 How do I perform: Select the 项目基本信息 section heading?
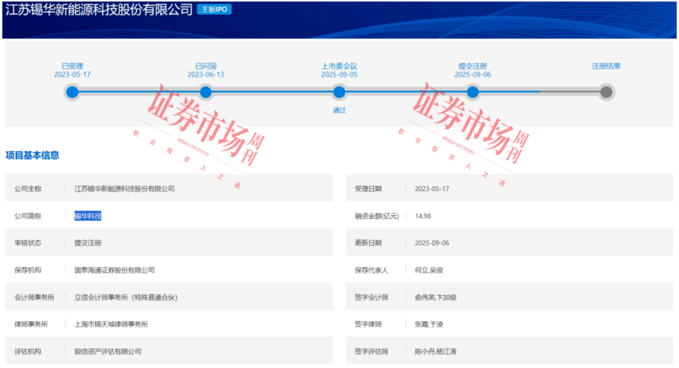(33, 155)
